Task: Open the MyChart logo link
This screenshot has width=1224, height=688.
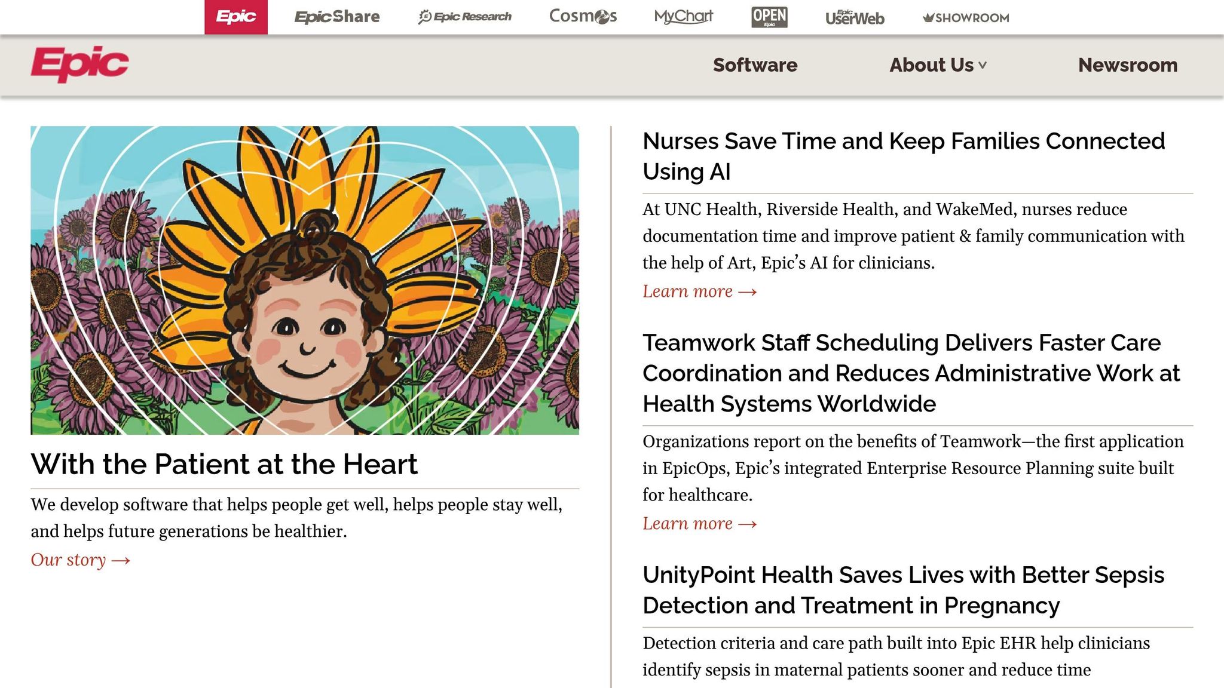Action: click(x=684, y=16)
